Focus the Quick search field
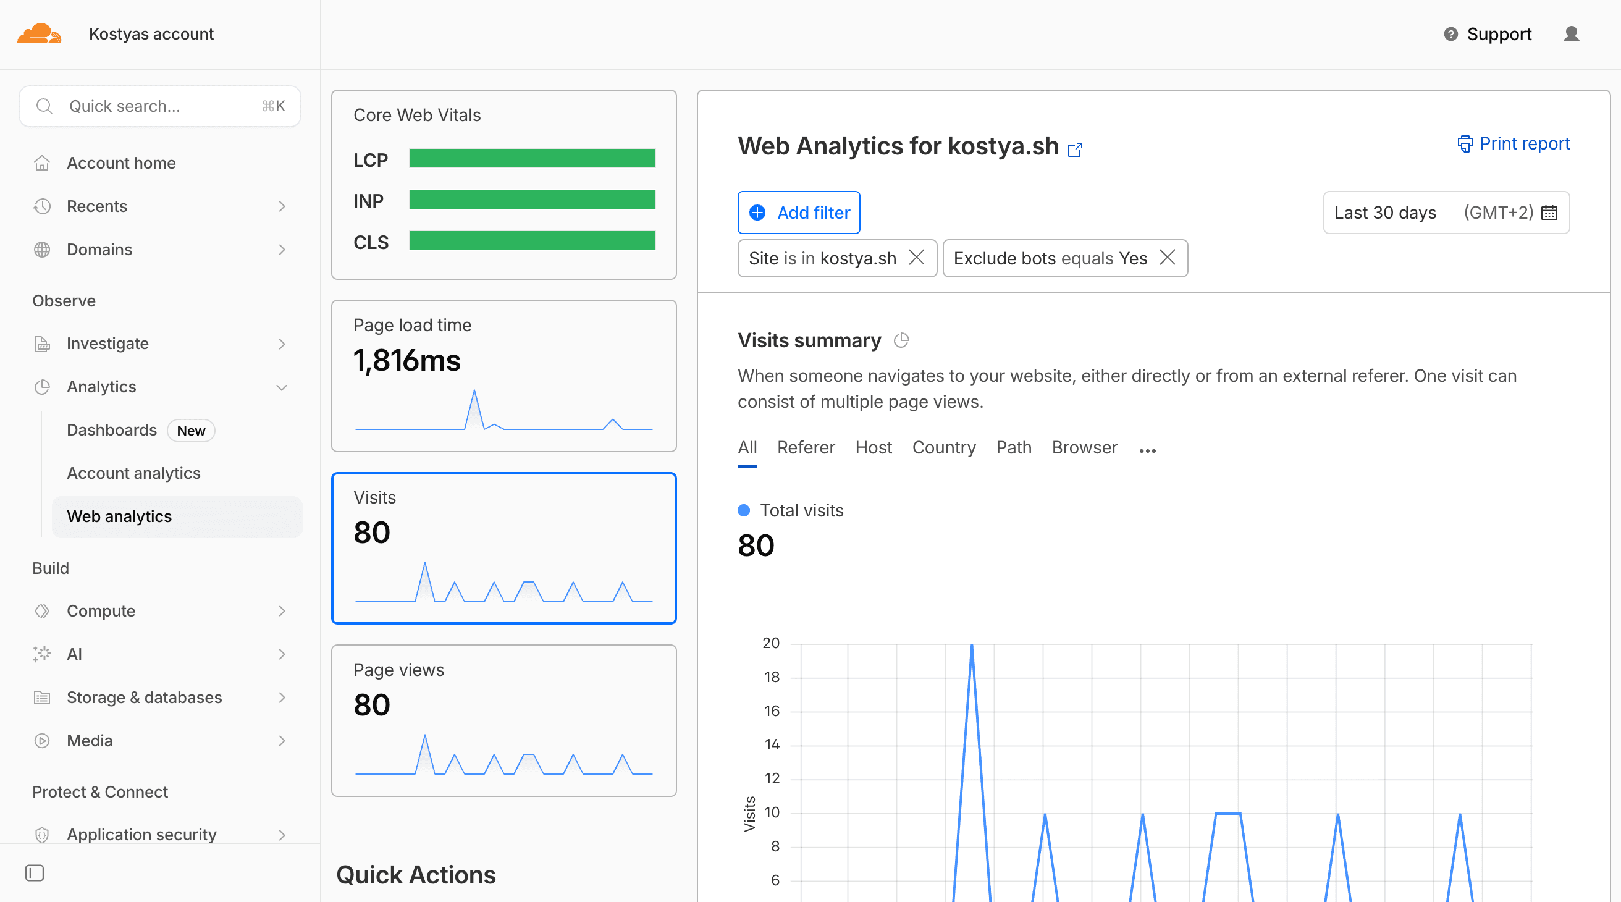Image resolution: width=1621 pixels, height=902 pixels. click(x=160, y=106)
